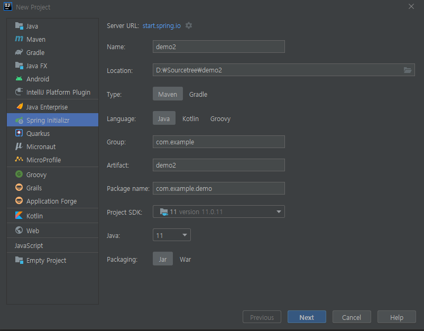Select Kotlin label in generators list
Screen dimensions: 424x331
[x=34, y=216]
